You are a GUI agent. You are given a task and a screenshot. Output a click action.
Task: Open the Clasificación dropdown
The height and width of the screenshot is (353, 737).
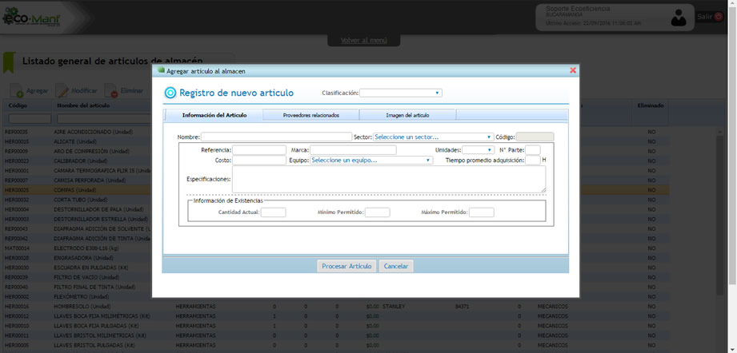tap(400, 93)
